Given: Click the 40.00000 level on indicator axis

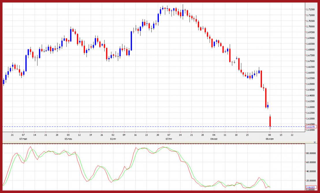Looking at the screenshot, I should (311, 171).
